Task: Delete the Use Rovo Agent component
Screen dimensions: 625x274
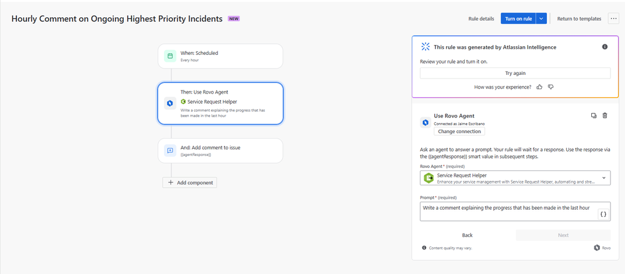Action: 605,115
